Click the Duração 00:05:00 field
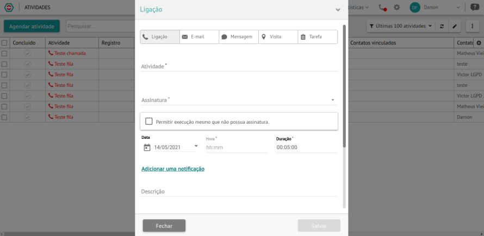 point(307,147)
